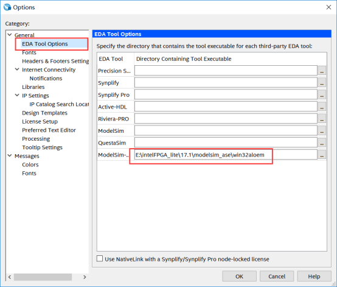
Task: Browse directory for ModelSim-Altera row
Action: coord(322,155)
